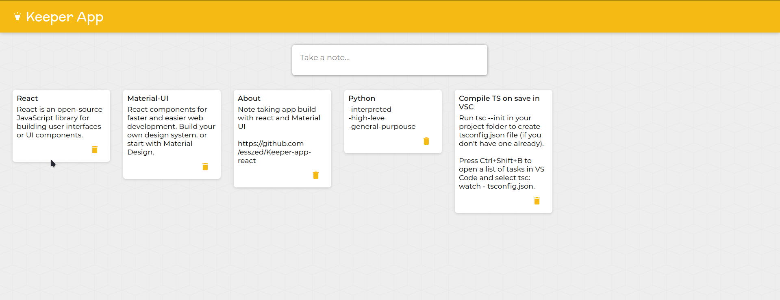
Task: Select 'Compile TS on save in VSC' title
Action: [499, 102]
